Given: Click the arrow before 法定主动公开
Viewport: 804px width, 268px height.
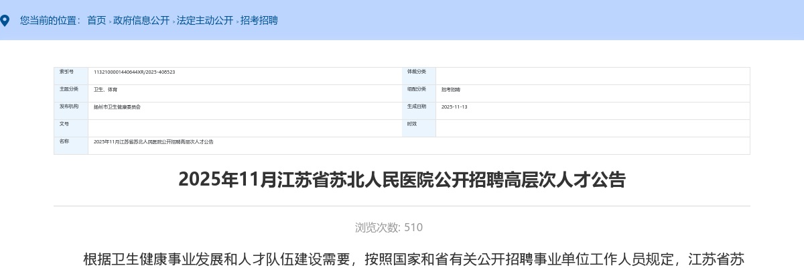Looking at the screenshot, I should (x=173, y=22).
